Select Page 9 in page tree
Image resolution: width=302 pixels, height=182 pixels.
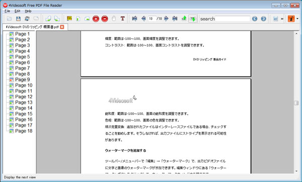[x=22, y=80]
